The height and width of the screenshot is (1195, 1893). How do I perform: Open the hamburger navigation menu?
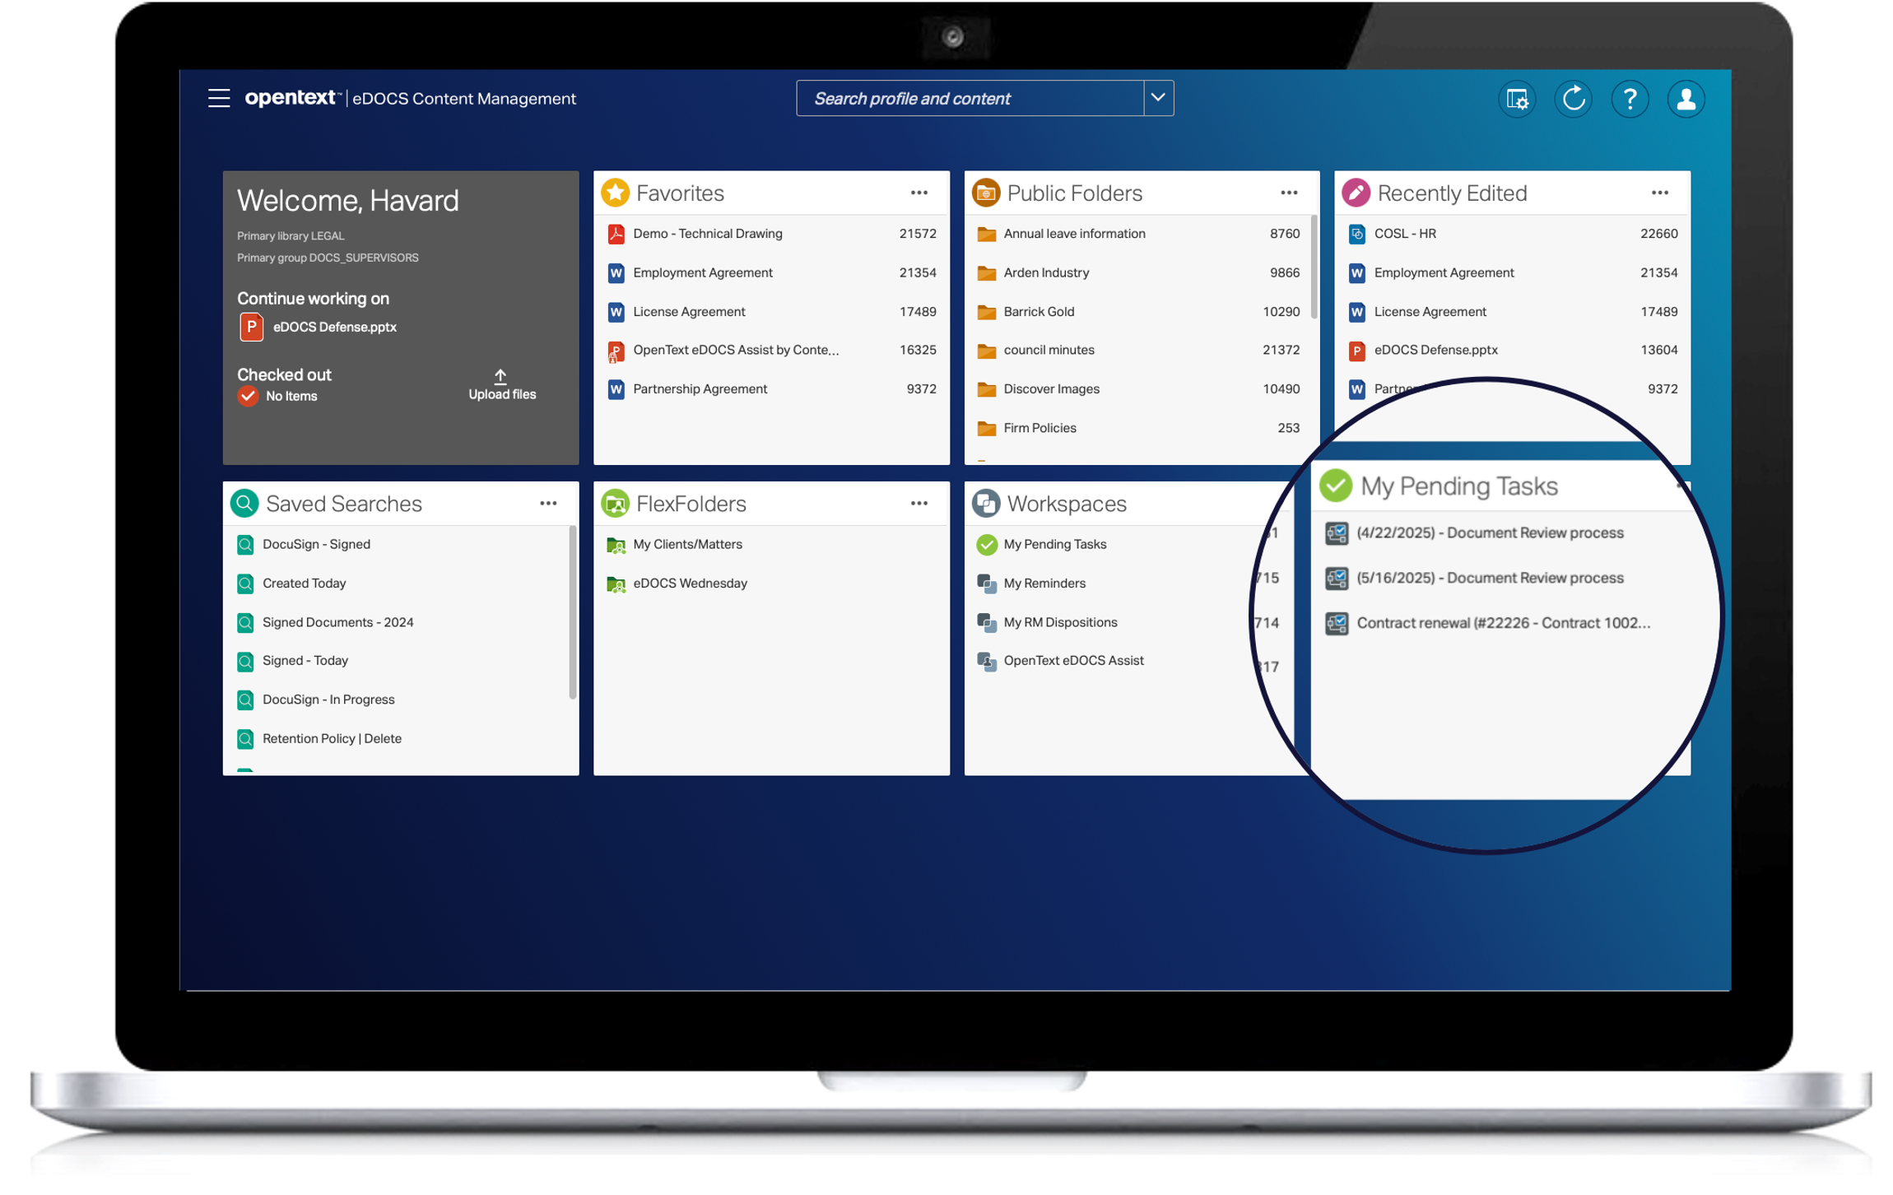pyautogui.click(x=218, y=99)
